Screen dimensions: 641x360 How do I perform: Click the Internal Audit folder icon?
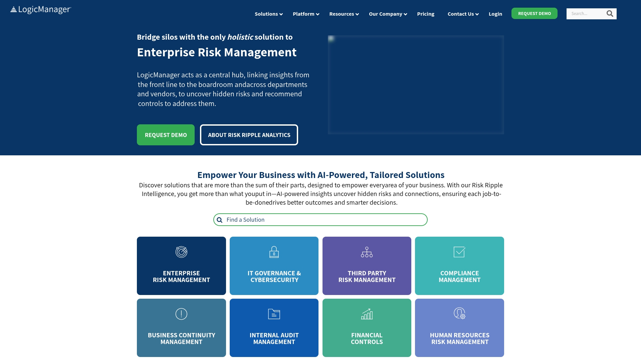tap(274, 314)
